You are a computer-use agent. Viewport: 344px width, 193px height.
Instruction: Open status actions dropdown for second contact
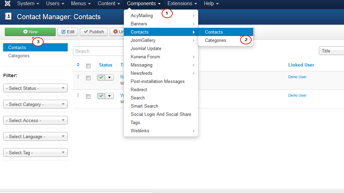pyautogui.click(x=109, y=96)
